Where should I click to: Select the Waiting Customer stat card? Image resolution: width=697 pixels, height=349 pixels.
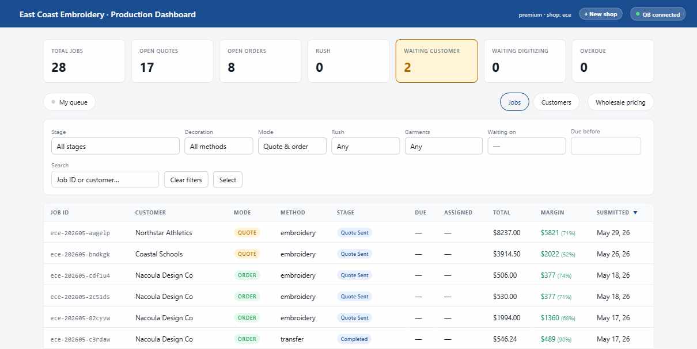pyautogui.click(x=437, y=61)
